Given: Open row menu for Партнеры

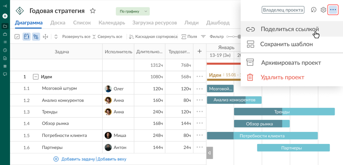Looking at the screenshot, I should click(x=200, y=148).
